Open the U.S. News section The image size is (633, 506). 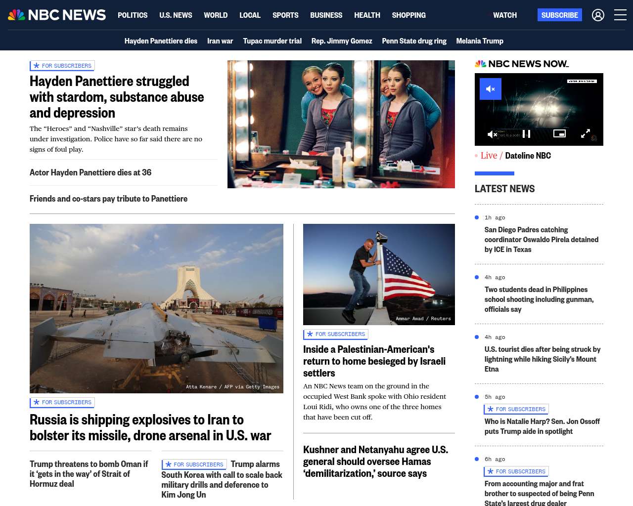tap(176, 15)
